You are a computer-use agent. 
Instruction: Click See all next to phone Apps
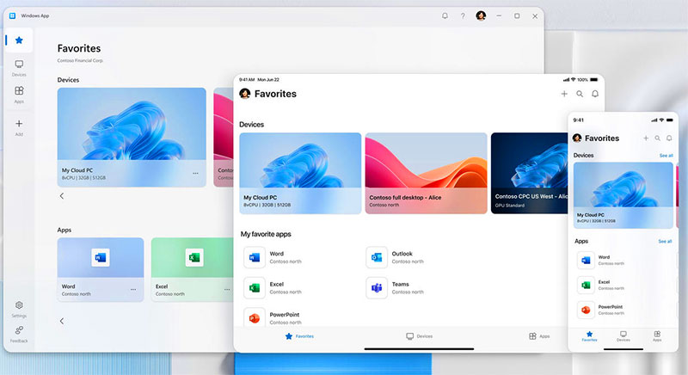pos(665,241)
